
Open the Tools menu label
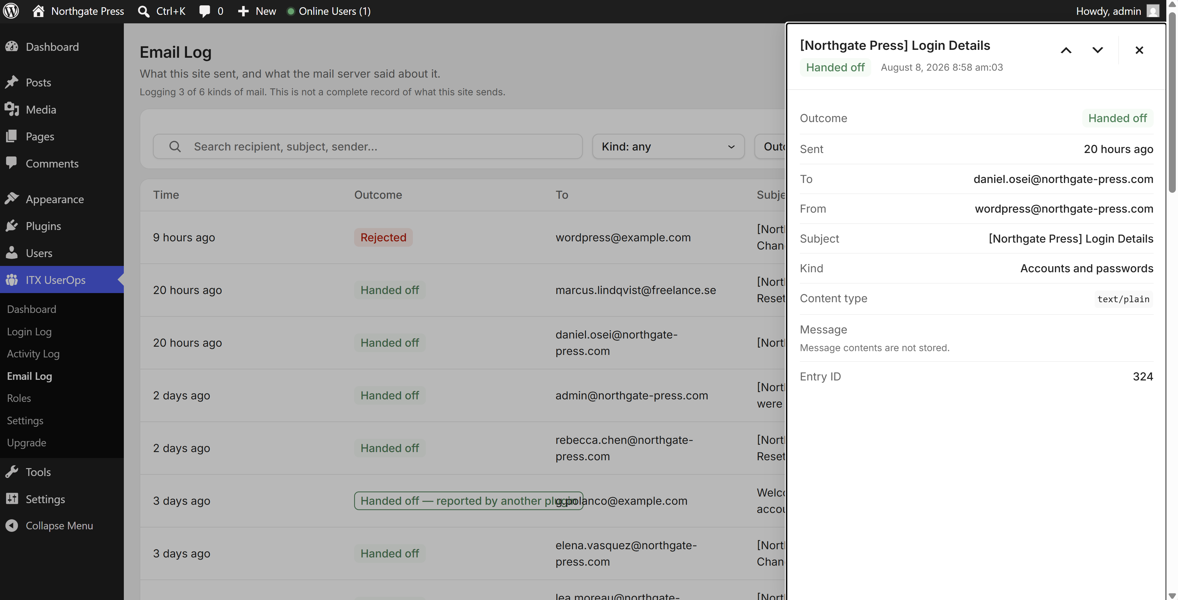[38, 472]
